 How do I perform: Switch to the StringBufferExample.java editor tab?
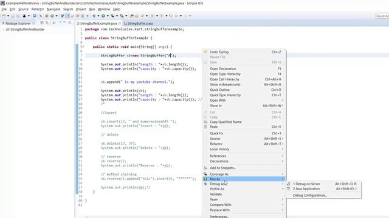tap(98, 24)
